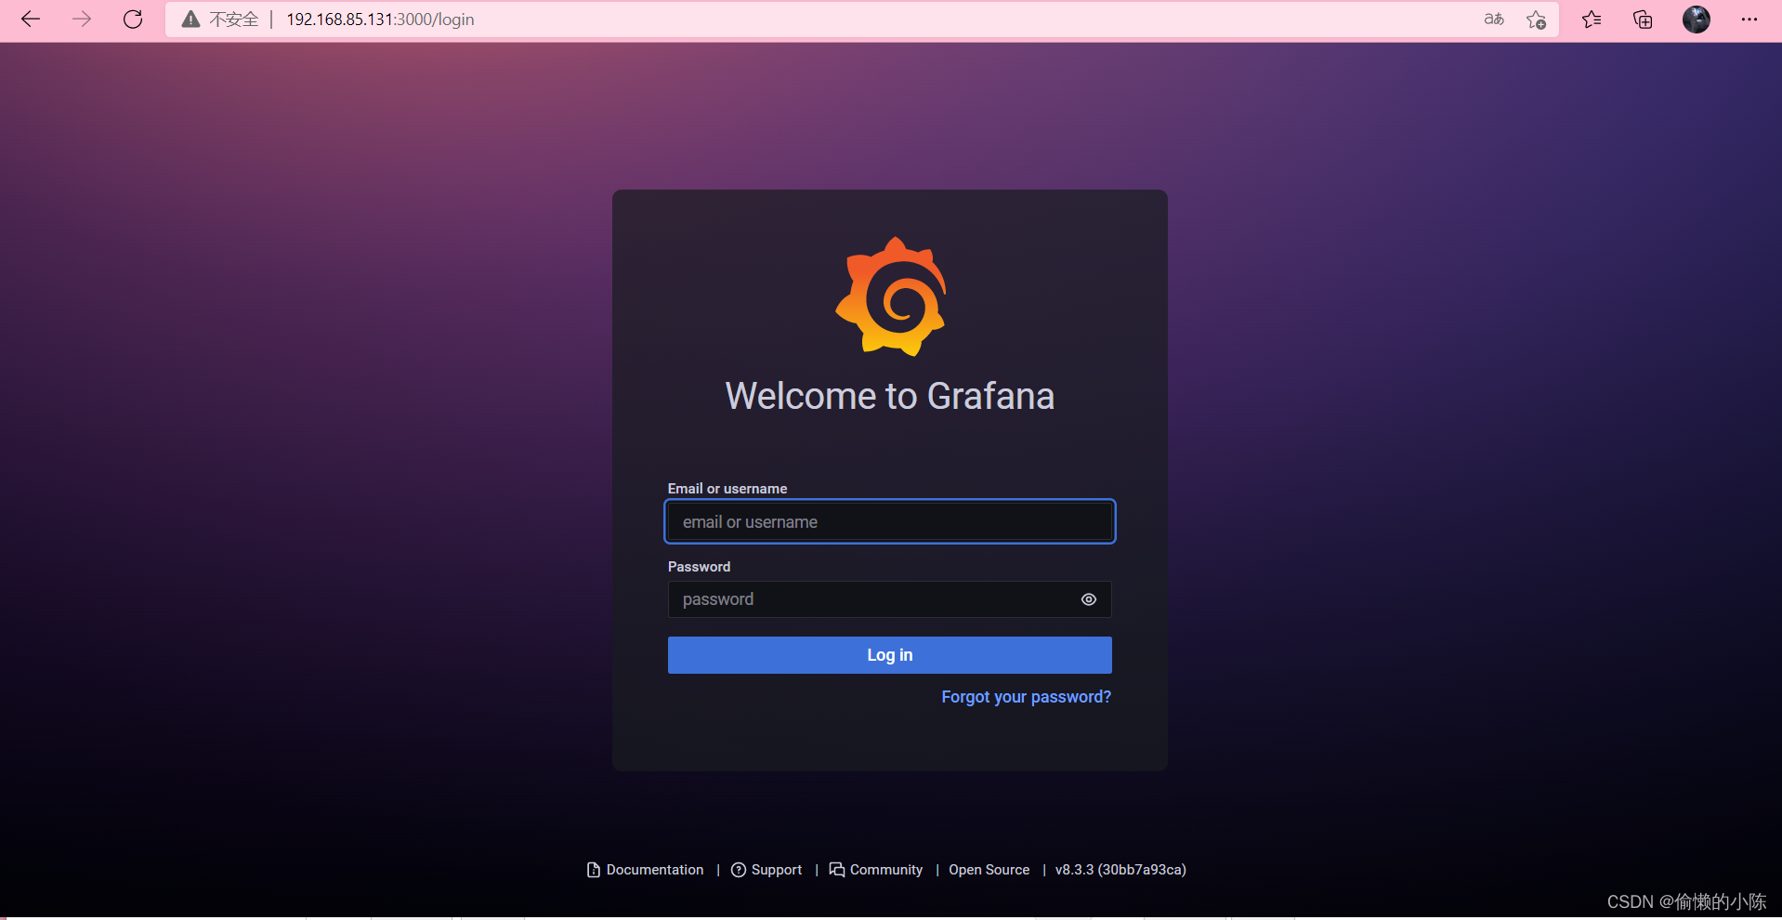Open the favorites list icon
The image size is (1782, 920).
(x=1592, y=20)
